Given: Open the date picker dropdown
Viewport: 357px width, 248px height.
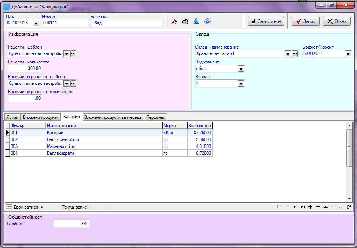Looking at the screenshot, I should pos(36,23).
